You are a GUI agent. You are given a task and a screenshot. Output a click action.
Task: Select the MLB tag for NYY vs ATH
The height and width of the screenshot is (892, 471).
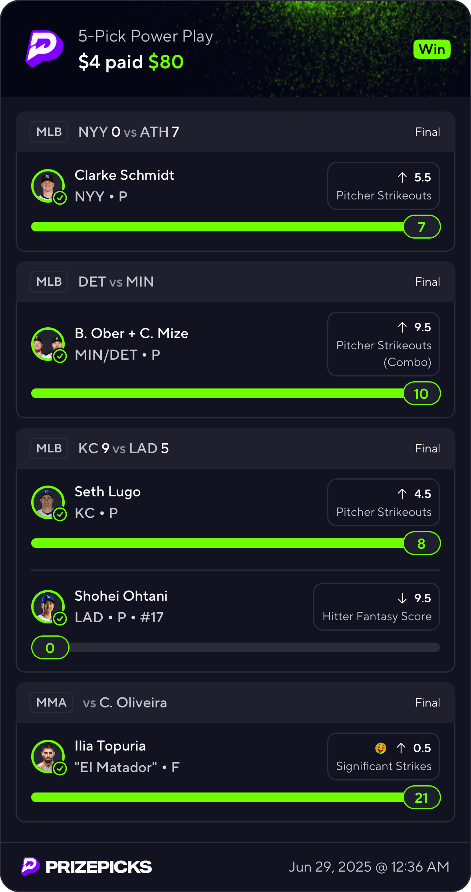[x=49, y=132]
